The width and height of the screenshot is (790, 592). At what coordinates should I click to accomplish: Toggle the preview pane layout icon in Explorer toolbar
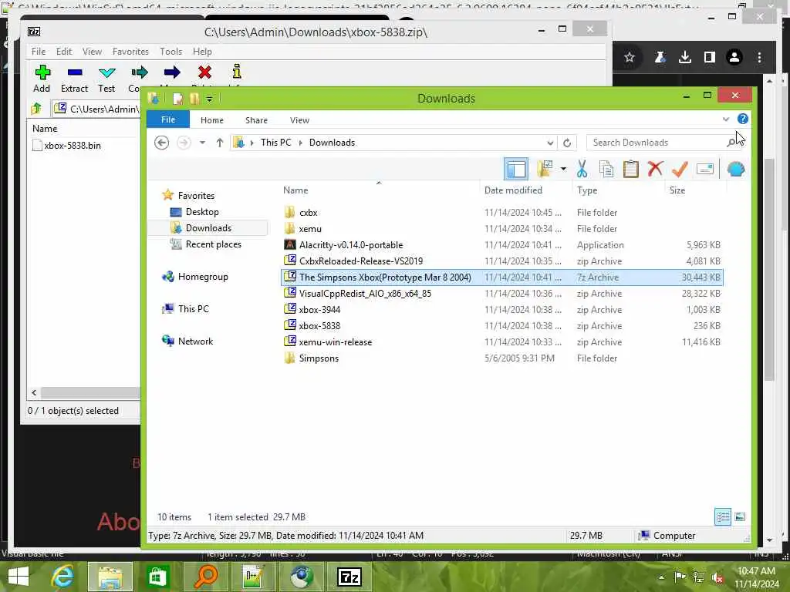tap(516, 169)
